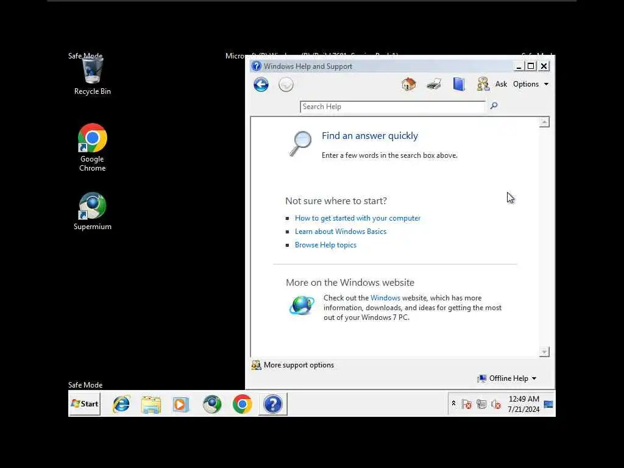Click the network tray icon
This screenshot has width=624, height=468.
[x=481, y=405]
